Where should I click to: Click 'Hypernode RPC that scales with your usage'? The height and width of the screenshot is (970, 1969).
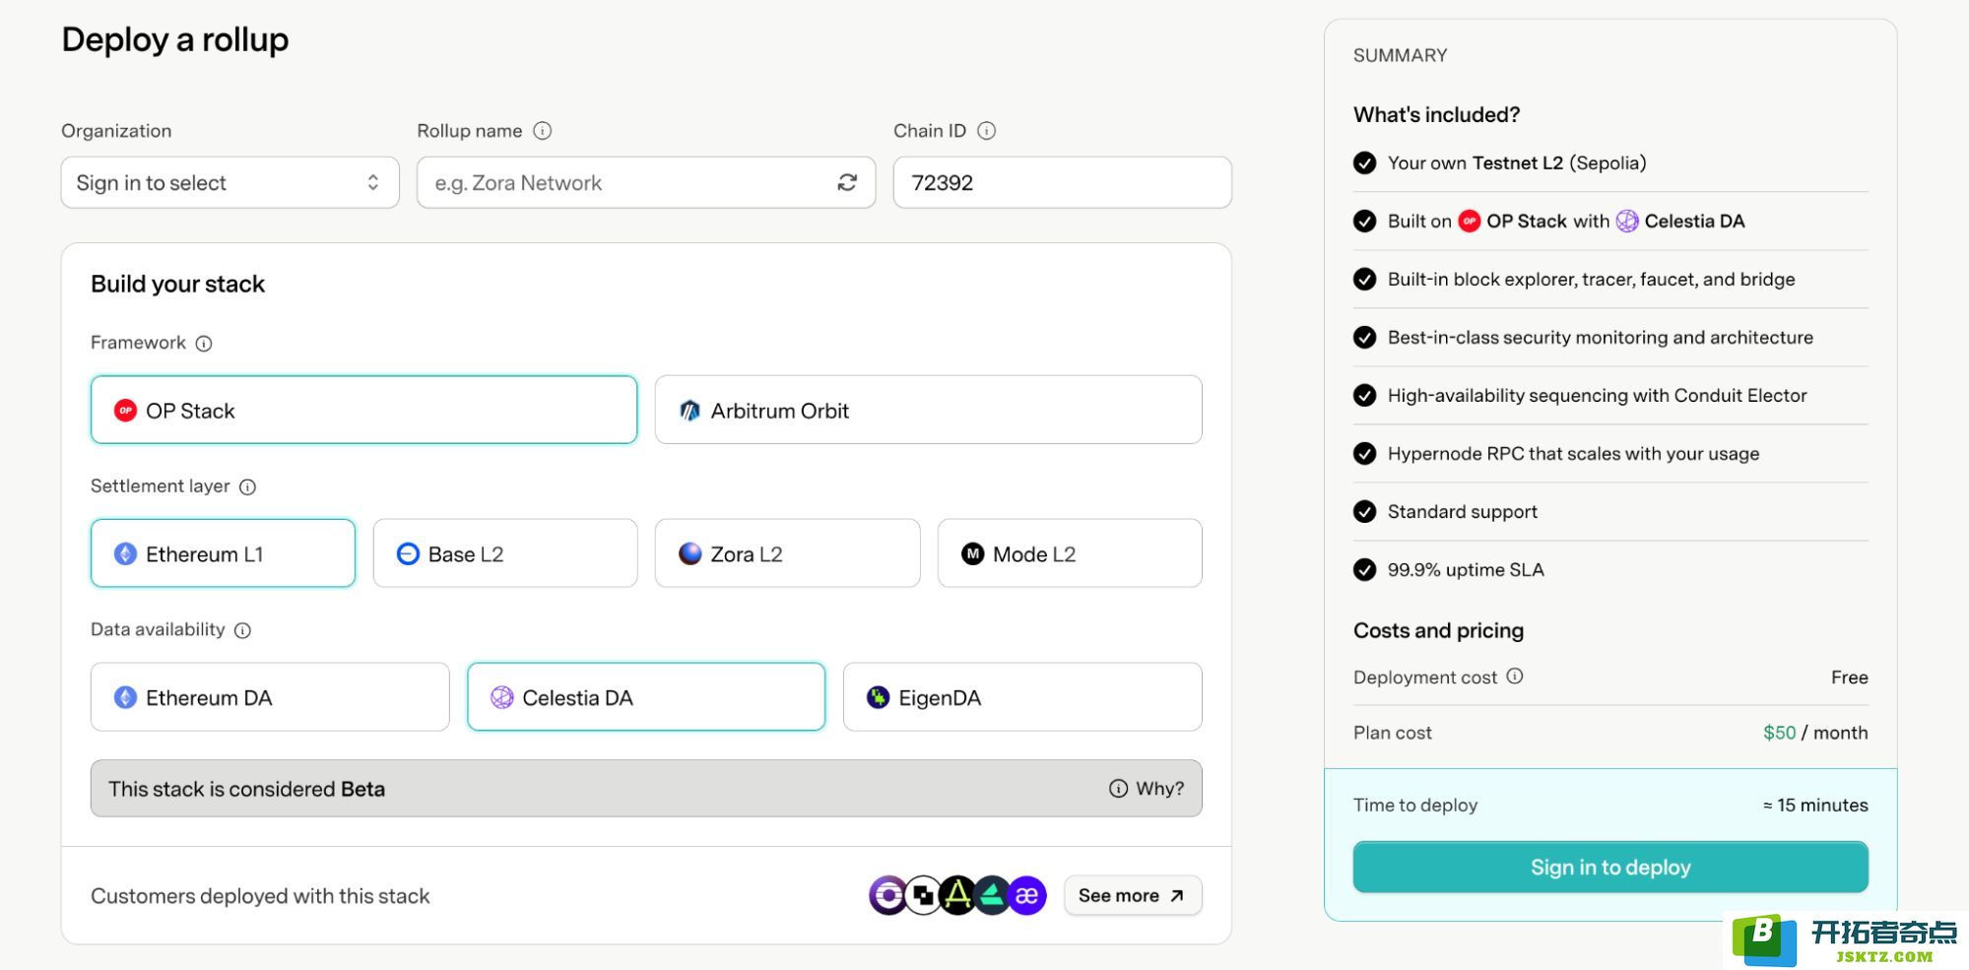pos(1573,454)
